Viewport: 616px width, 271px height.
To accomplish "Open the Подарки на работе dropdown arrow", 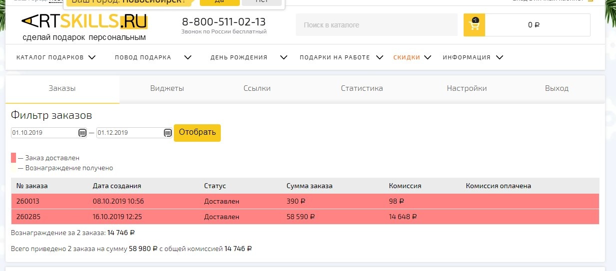I will click(380, 57).
